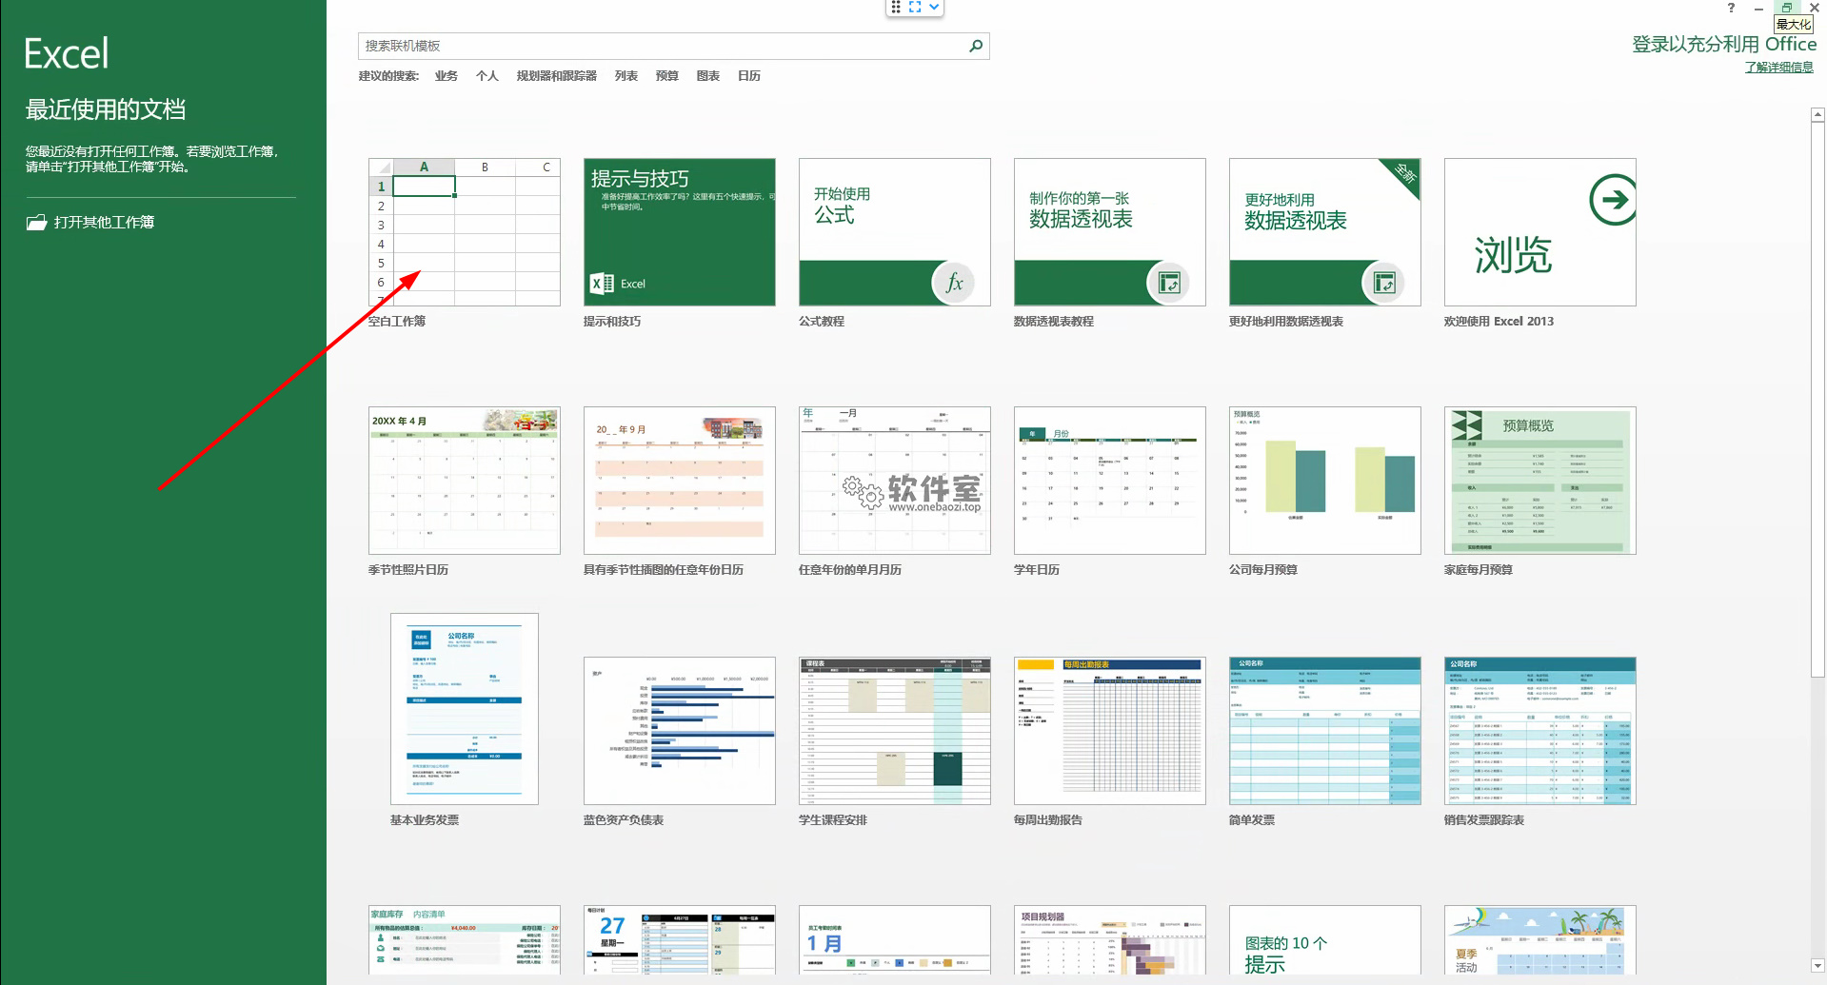Expand the small chevron at top center
This screenshot has width=1827, height=985.
[935, 7]
